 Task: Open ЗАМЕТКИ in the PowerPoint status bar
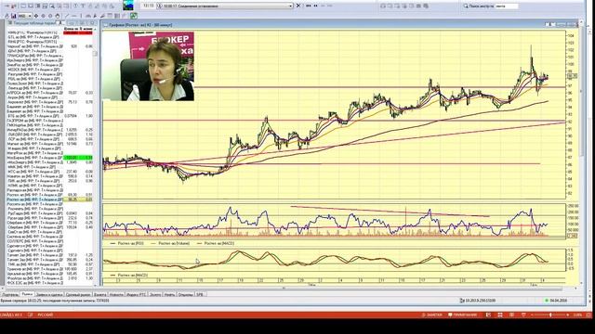click(x=431, y=315)
